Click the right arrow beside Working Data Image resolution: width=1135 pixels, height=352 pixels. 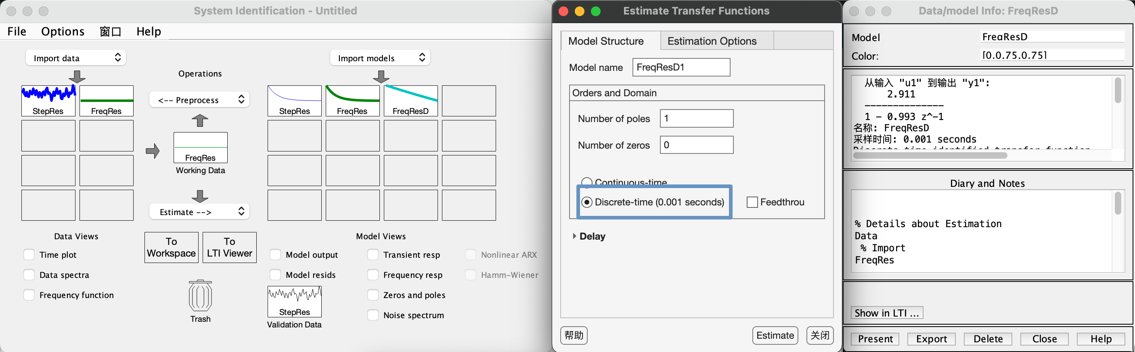point(153,151)
